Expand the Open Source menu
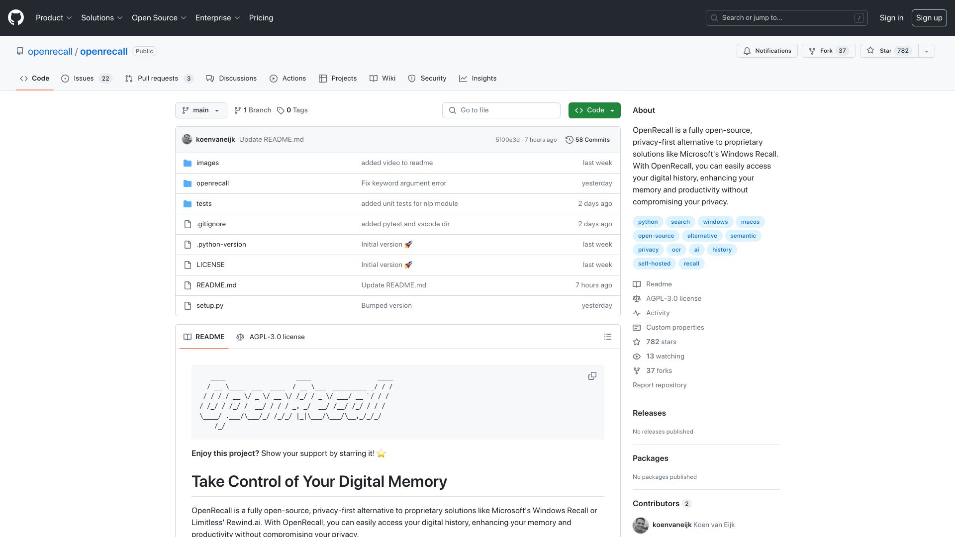Image resolution: width=955 pixels, height=537 pixels. [x=159, y=17]
